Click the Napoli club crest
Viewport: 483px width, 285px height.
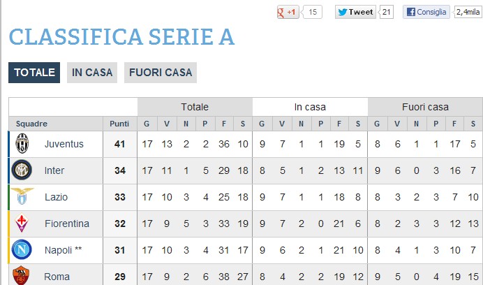coord(22,249)
